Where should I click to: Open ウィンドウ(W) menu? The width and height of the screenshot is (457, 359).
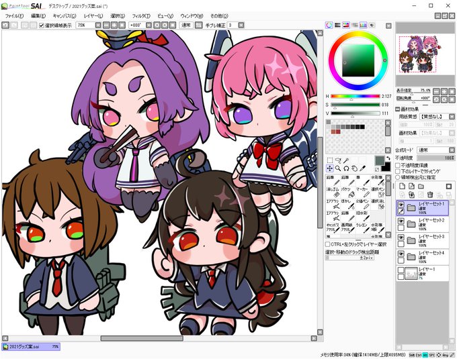[x=192, y=16]
